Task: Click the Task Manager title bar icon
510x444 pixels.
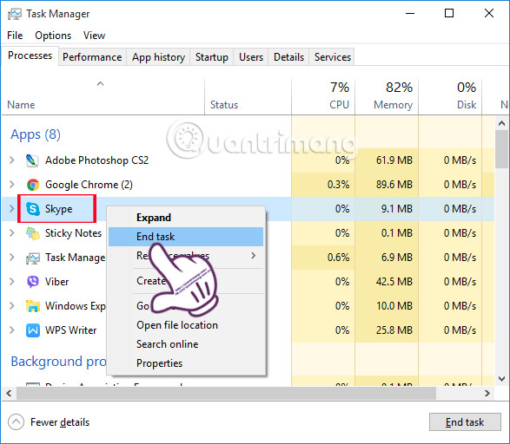Action: point(14,14)
